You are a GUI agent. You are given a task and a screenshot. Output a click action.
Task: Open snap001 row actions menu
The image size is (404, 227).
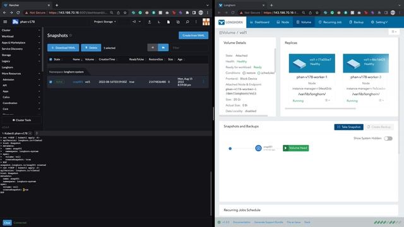point(203,82)
